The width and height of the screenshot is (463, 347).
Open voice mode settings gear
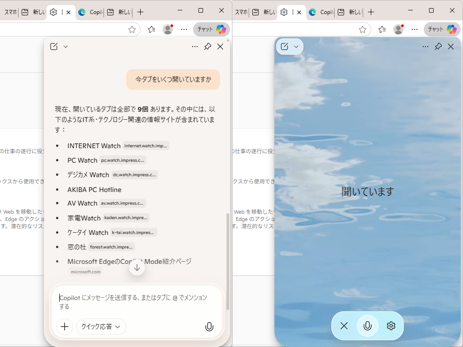(x=391, y=326)
